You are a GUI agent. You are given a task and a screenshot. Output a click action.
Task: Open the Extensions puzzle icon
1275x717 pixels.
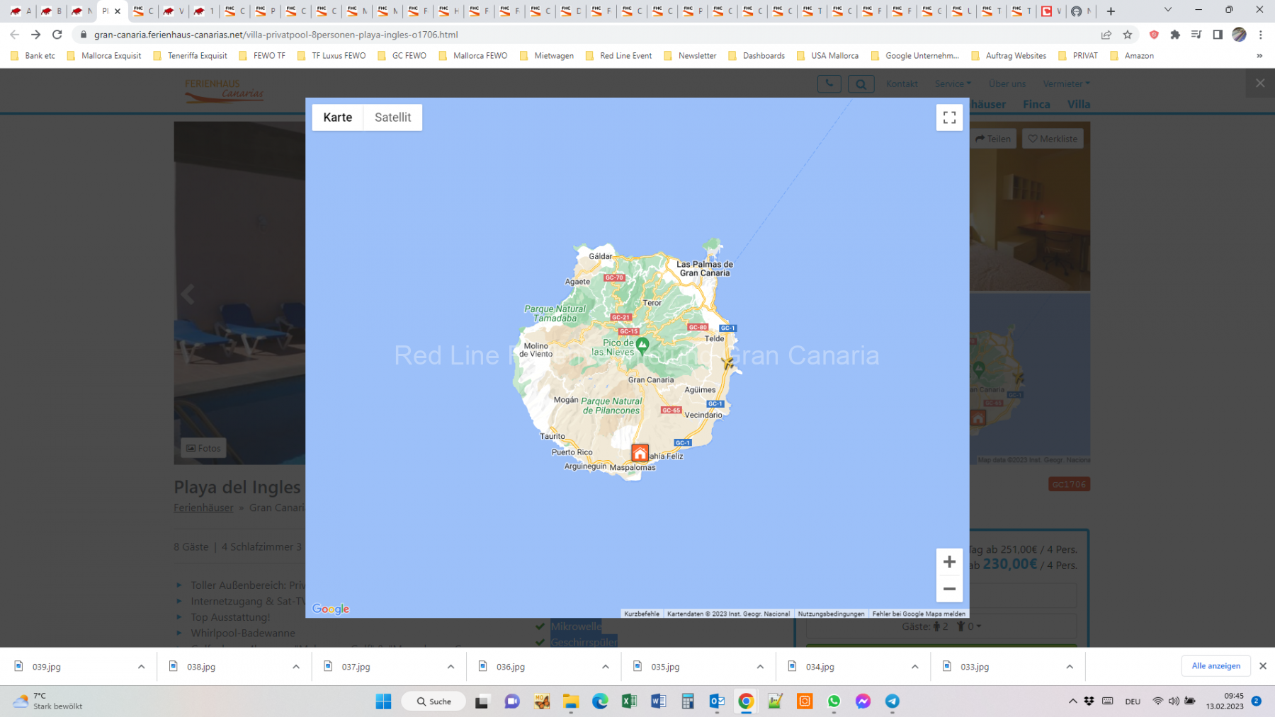[x=1175, y=35]
